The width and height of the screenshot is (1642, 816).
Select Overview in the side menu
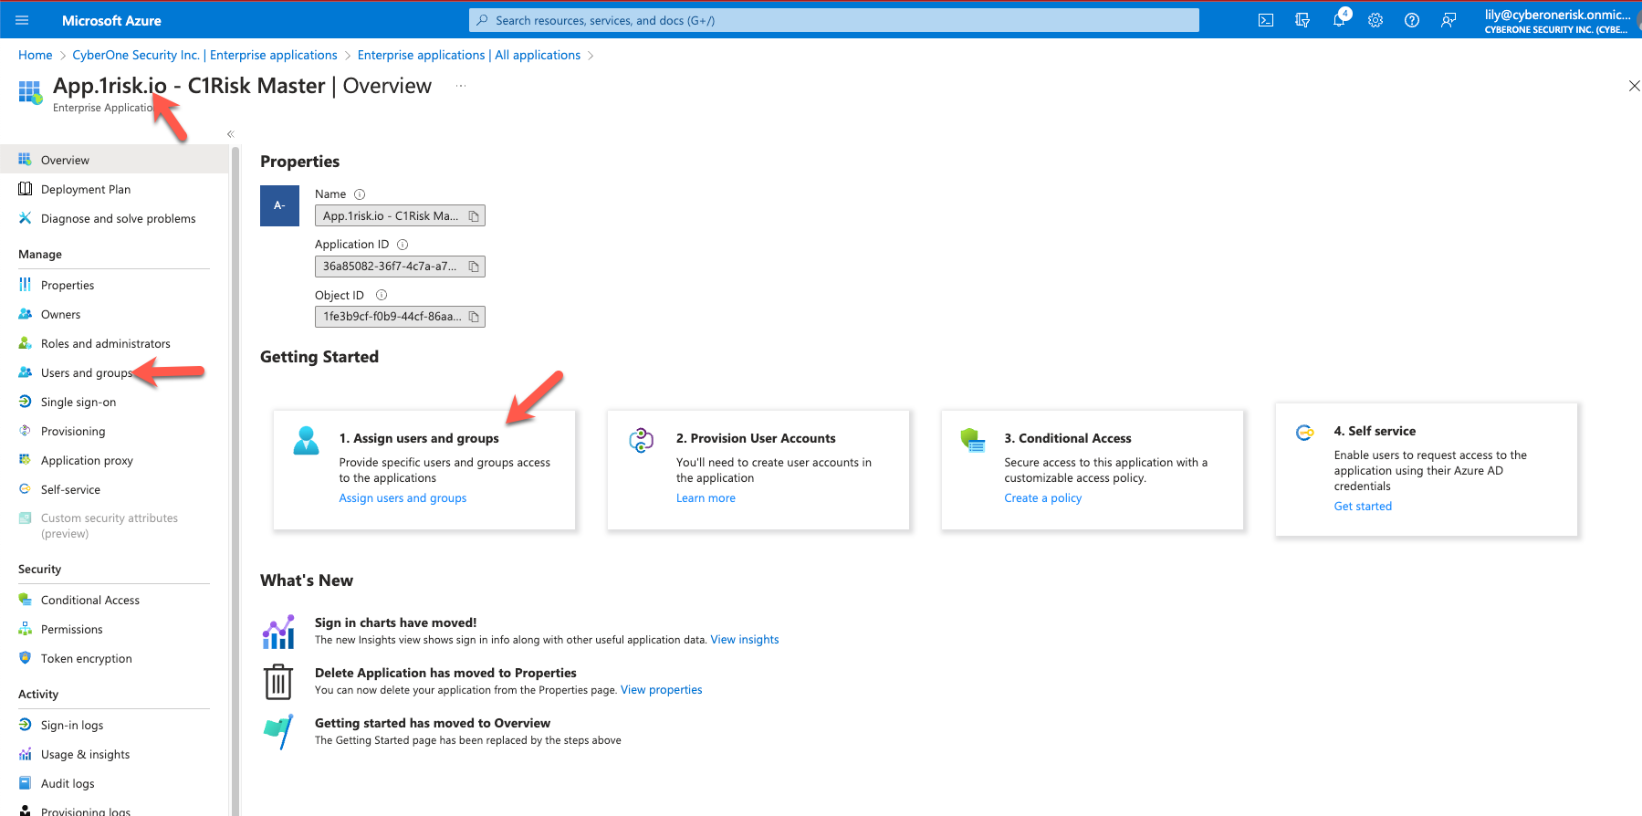114,160
